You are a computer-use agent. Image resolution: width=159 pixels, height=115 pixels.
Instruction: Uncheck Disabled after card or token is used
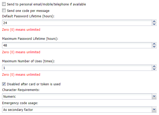4,84
